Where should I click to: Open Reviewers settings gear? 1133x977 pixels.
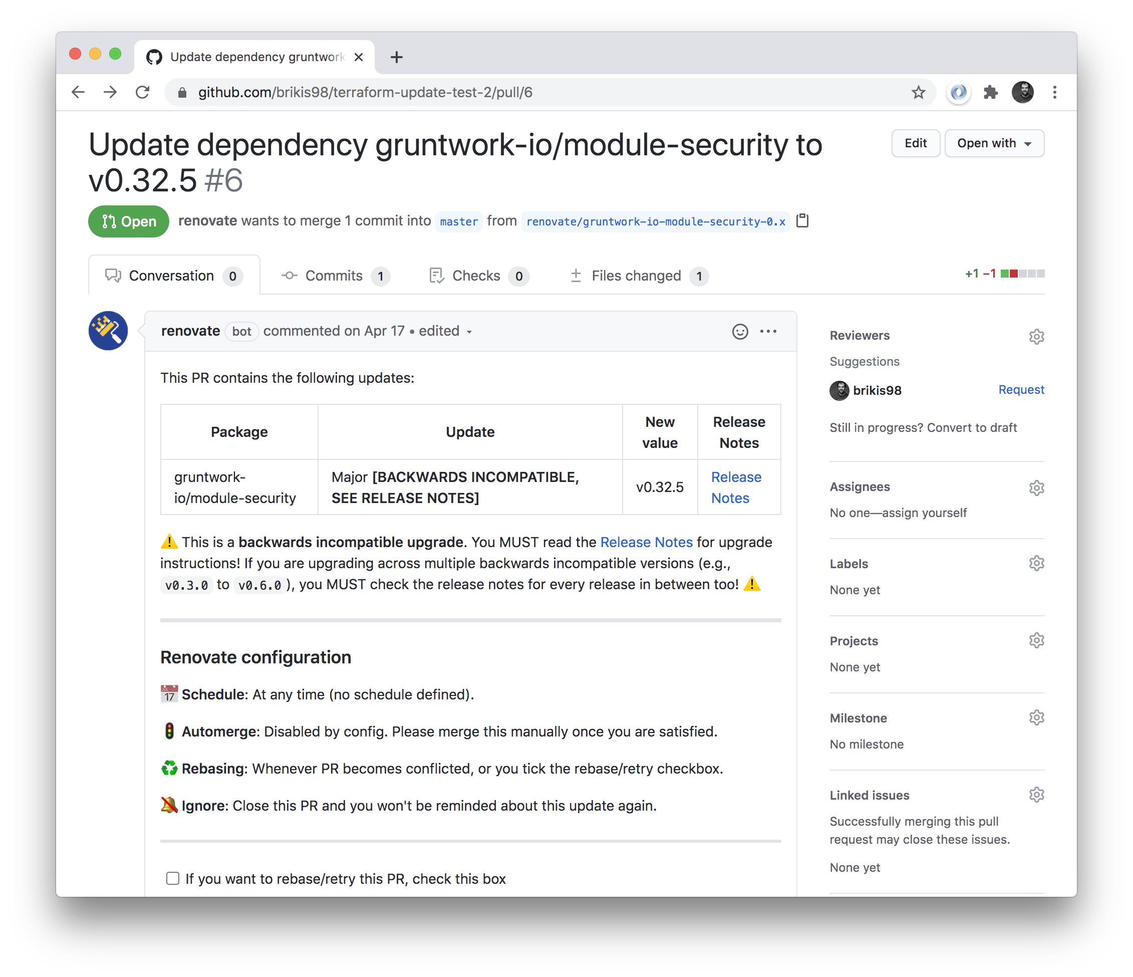coord(1037,336)
